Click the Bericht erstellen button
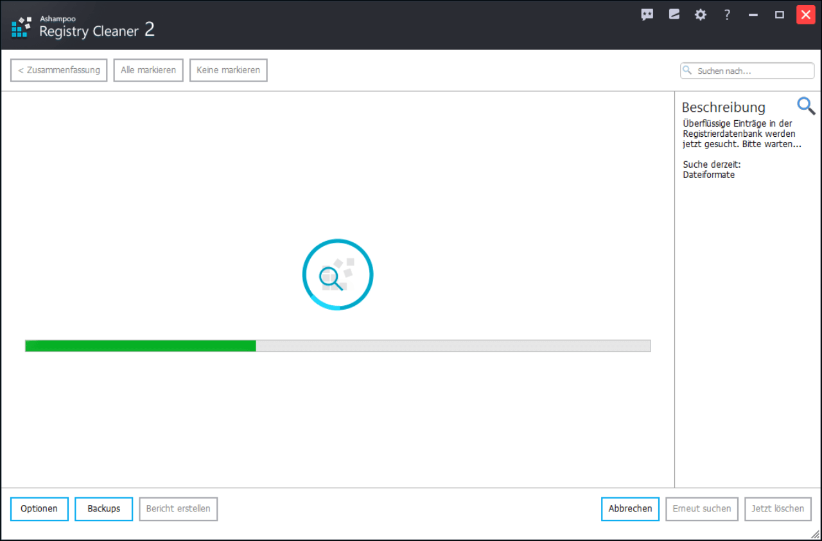 [x=179, y=509]
